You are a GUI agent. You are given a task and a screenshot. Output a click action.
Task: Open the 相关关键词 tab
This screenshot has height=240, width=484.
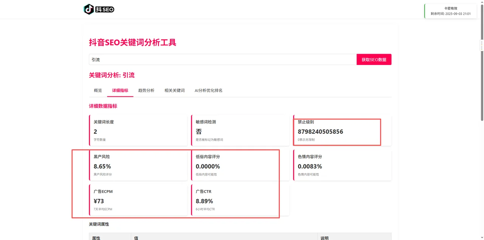(x=175, y=90)
